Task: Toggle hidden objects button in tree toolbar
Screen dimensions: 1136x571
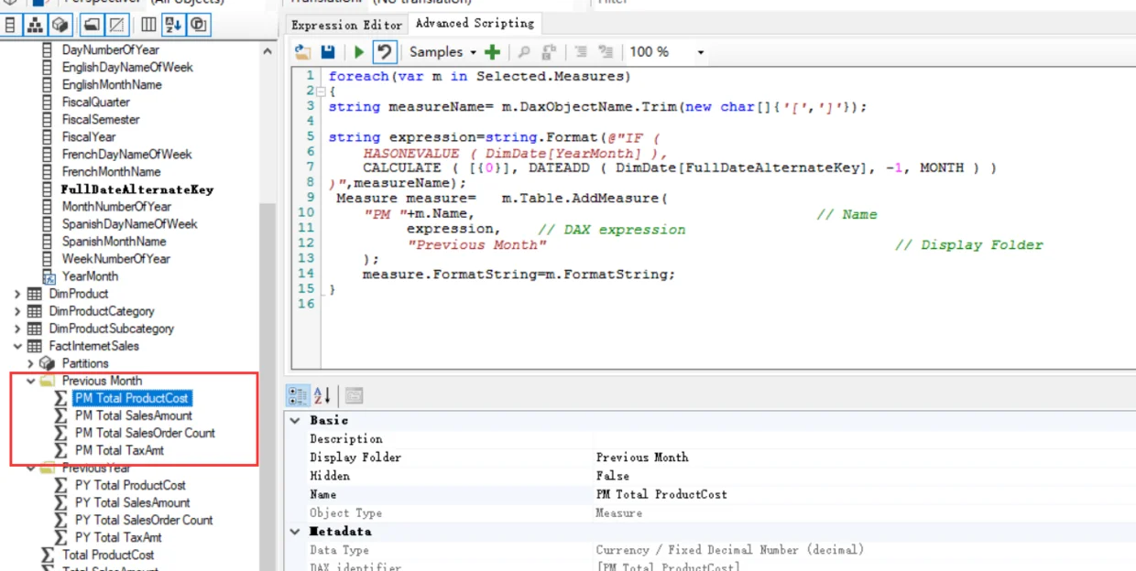Action: [x=117, y=25]
